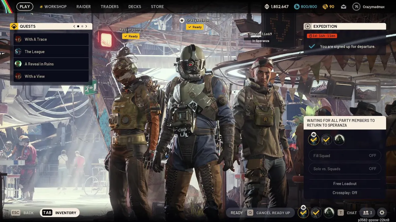This screenshot has height=222, width=396.
Task: Click the blue cred icon beside 800/800
Action: pyautogui.click(x=297, y=6)
